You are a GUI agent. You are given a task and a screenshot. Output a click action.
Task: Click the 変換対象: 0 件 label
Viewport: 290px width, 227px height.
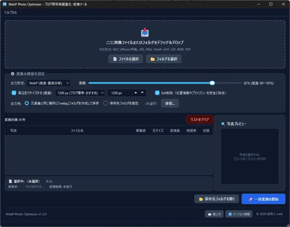15,120
